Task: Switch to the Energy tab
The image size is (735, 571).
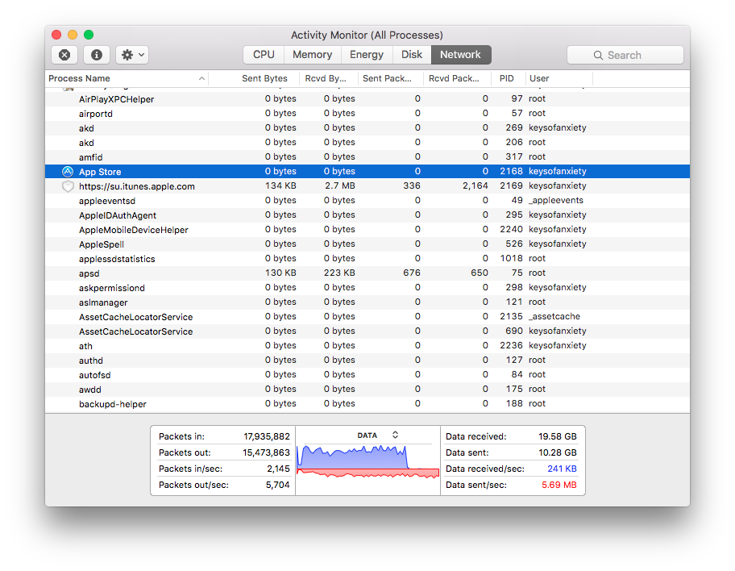Action: tap(367, 54)
